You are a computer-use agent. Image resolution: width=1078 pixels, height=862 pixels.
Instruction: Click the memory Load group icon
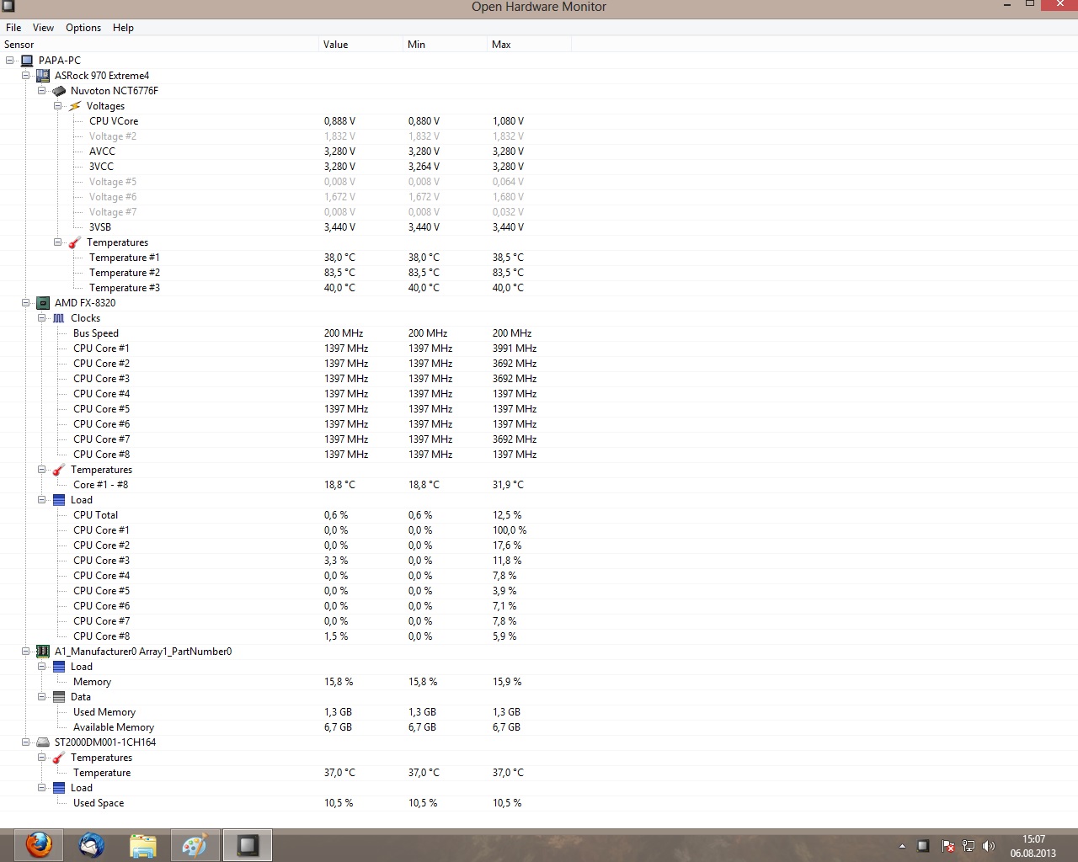(x=59, y=667)
